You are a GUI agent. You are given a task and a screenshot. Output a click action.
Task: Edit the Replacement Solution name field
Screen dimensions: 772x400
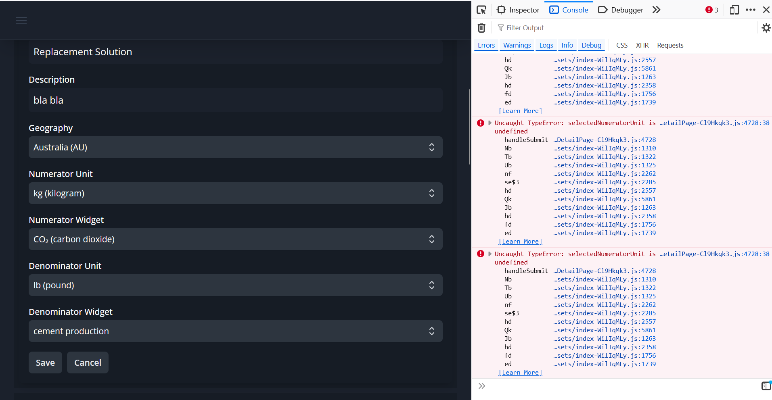point(235,52)
